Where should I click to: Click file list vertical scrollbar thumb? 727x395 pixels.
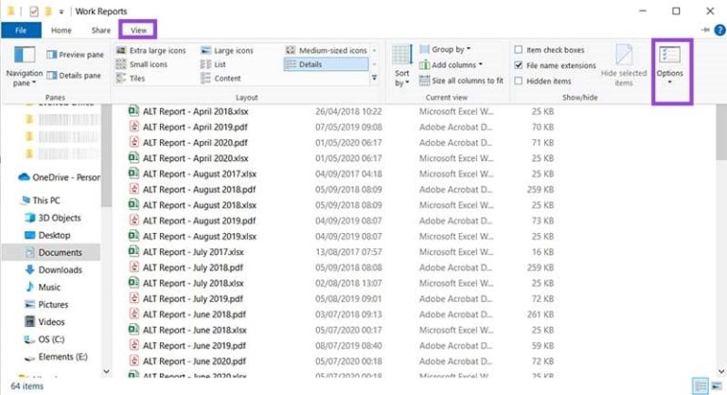pyautogui.click(x=721, y=133)
